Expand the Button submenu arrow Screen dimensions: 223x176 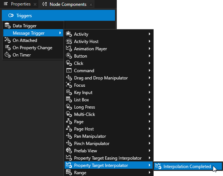[150, 56]
